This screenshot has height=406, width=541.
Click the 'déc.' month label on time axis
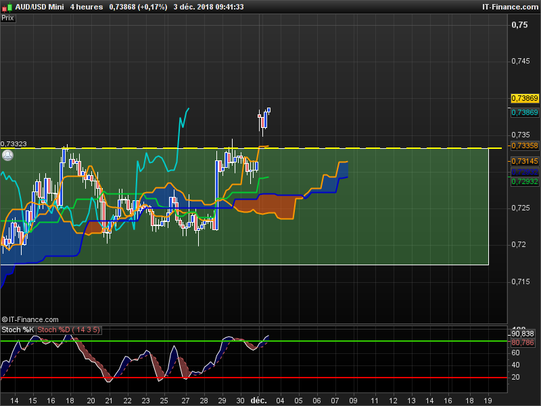tap(259, 401)
